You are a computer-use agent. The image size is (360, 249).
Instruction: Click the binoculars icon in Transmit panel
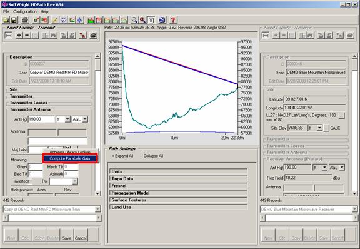pyautogui.click(x=54, y=35)
